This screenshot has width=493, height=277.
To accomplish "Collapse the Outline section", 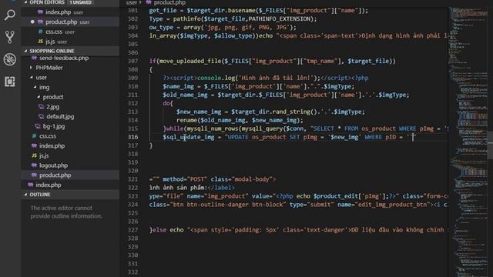I will pyautogui.click(x=26, y=195).
